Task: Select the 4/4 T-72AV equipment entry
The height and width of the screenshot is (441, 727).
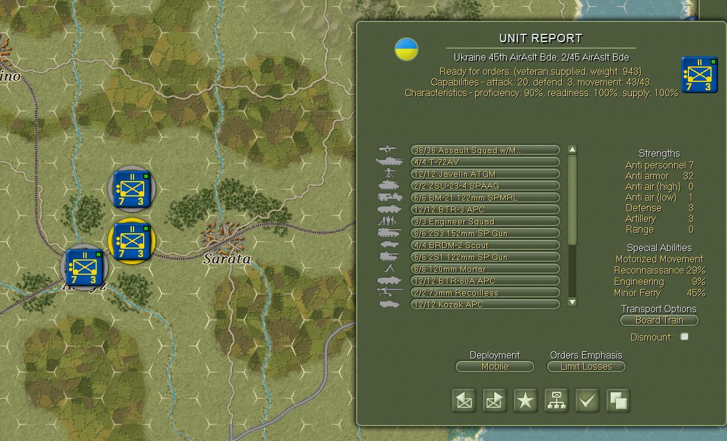Action: point(485,160)
